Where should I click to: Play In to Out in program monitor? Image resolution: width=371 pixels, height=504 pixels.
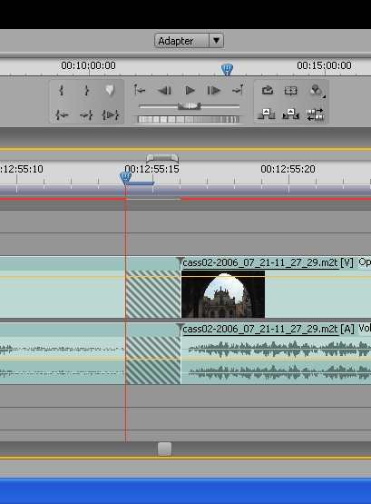tap(111, 114)
